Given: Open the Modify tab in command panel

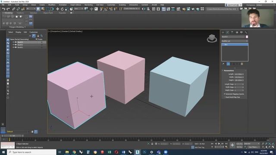Looking at the screenshot, I should coord(228,32).
